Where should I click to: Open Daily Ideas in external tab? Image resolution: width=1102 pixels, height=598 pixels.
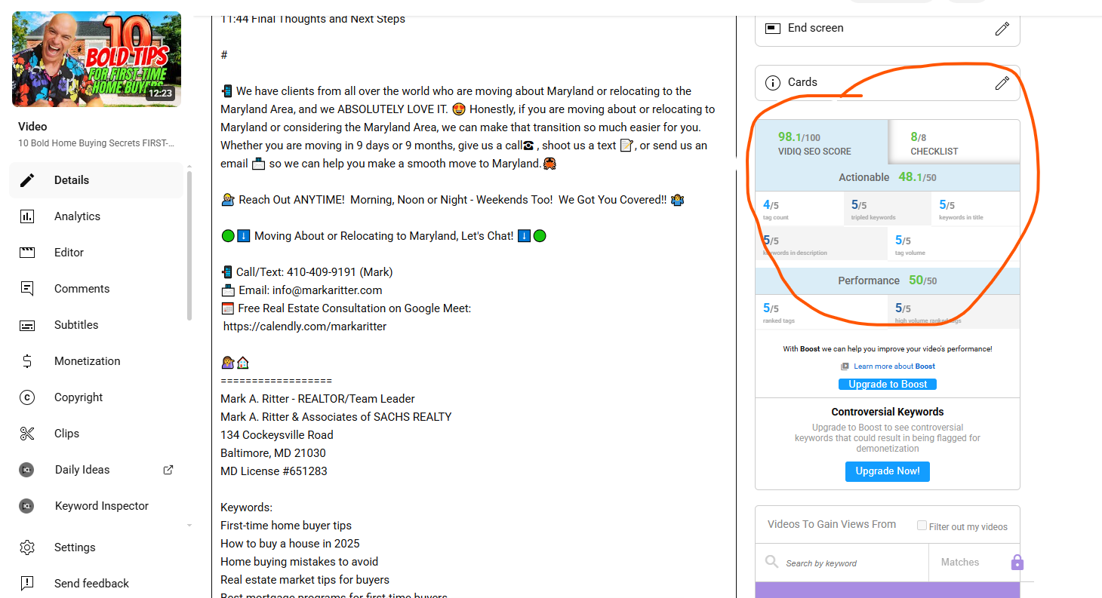[x=168, y=470]
